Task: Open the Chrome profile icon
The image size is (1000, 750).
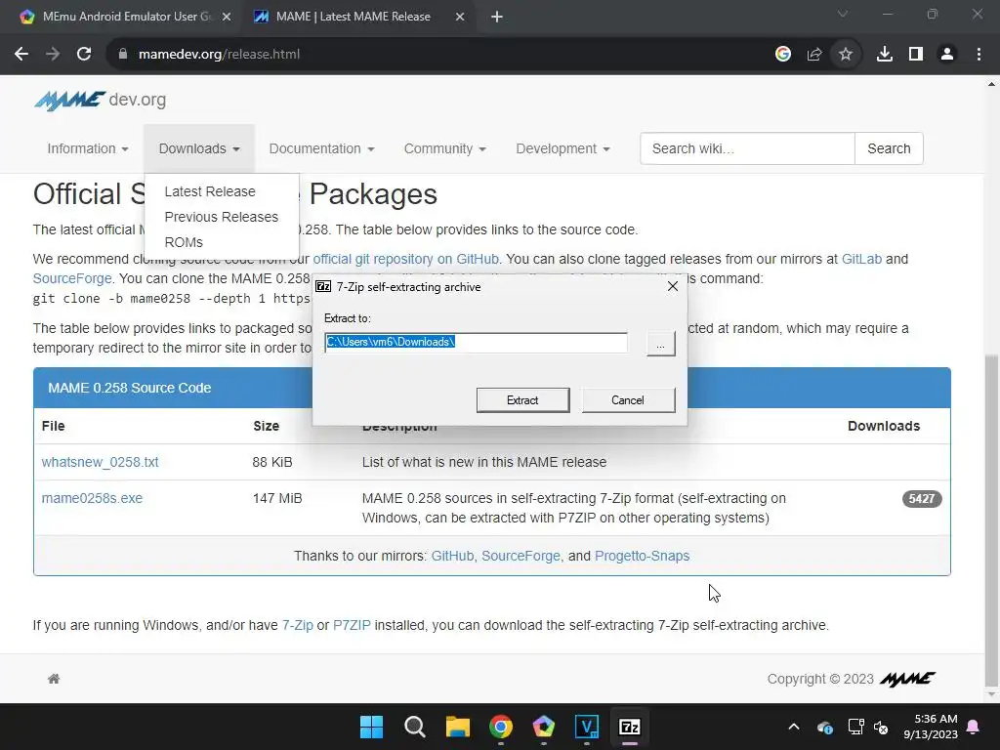Action: point(947,55)
